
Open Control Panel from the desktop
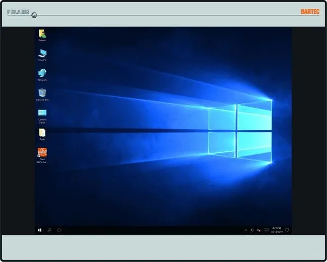pyautogui.click(x=42, y=113)
